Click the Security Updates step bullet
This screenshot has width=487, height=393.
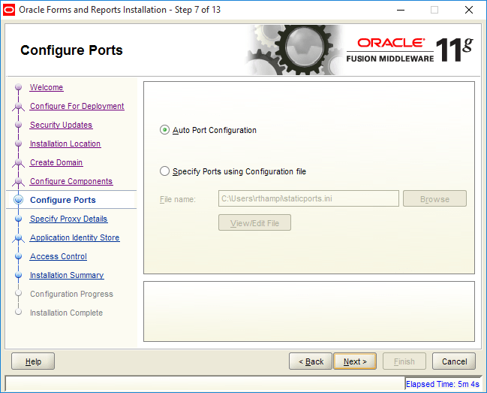pyautogui.click(x=18, y=125)
